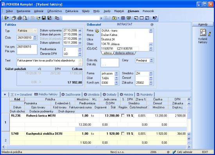Viewport: 215px width, 155px height.
Task: Click the Jedn.cena column header
Action: (110, 99)
